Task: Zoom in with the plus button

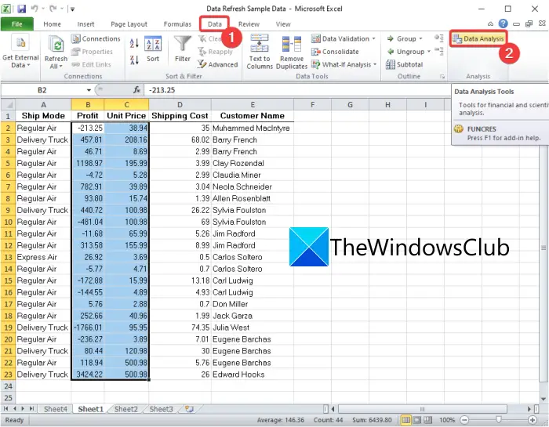Action: click(x=533, y=420)
